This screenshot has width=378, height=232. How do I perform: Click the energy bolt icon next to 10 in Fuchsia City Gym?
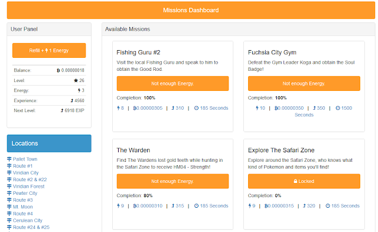tap(257, 108)
